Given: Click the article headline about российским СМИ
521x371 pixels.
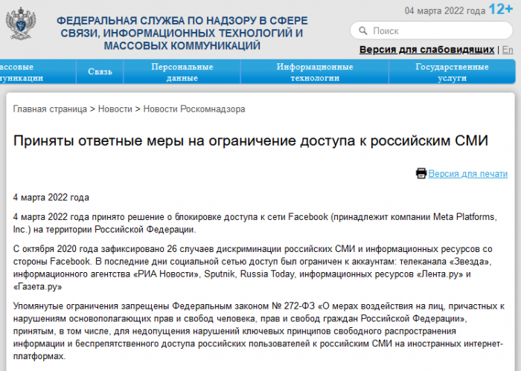Looking at the screenshot, I should click(x=251, y=141).
